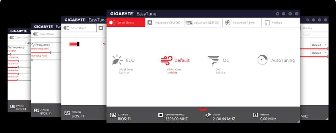Activate the OC tornado mode icon

coord(213,60)
